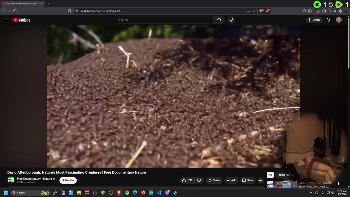Open Visual Studio Code from taskbar

pos(159,193)
